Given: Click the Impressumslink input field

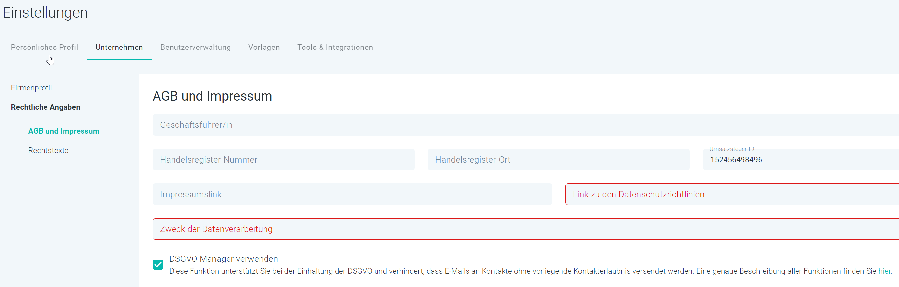Looking at the screenshot, I should (352, 194).
